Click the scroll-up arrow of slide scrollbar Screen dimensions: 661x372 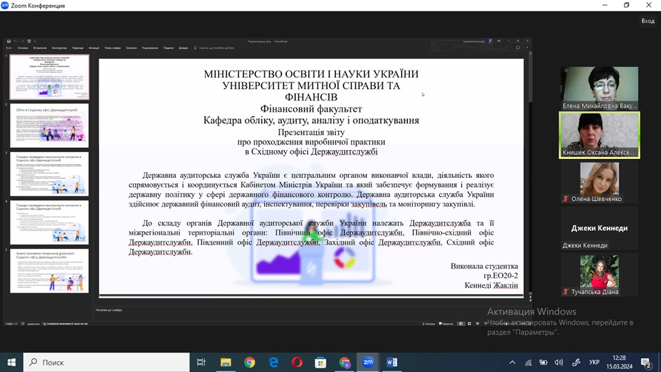pyautogui.click(x=530, y=52)
